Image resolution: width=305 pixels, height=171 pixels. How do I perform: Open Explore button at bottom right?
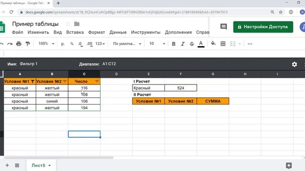tap(289, 166)
